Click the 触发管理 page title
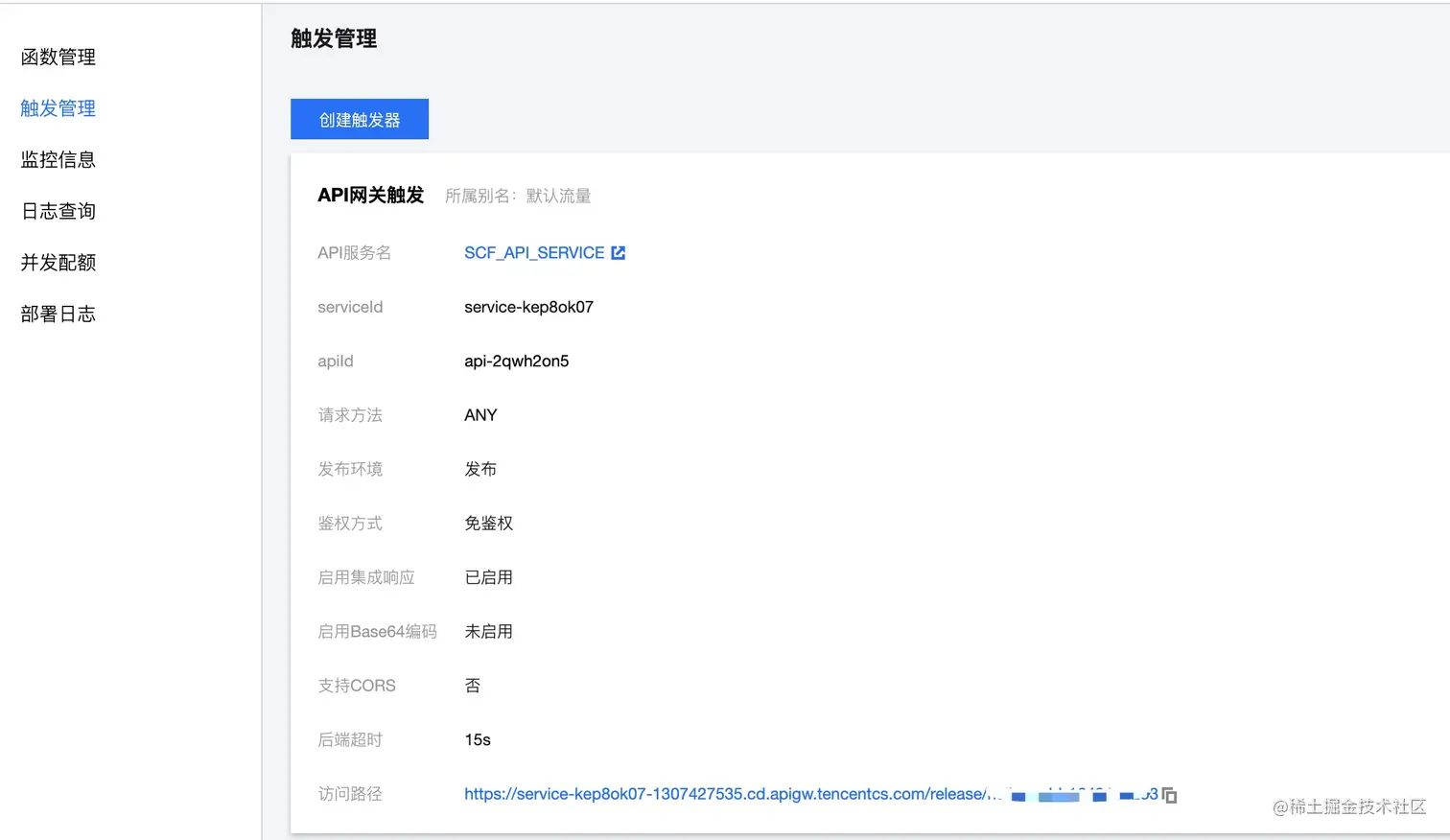The height and width of the screenshot is (840, 1450). click(x=334, y=38)
